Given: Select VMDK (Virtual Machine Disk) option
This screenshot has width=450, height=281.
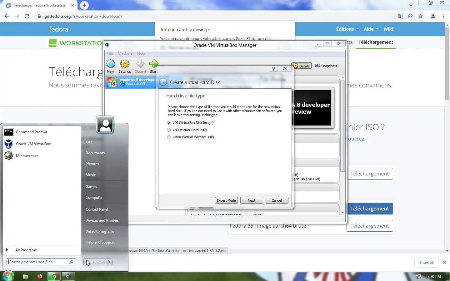Looking at the screenshot, I should click(190, 137).
